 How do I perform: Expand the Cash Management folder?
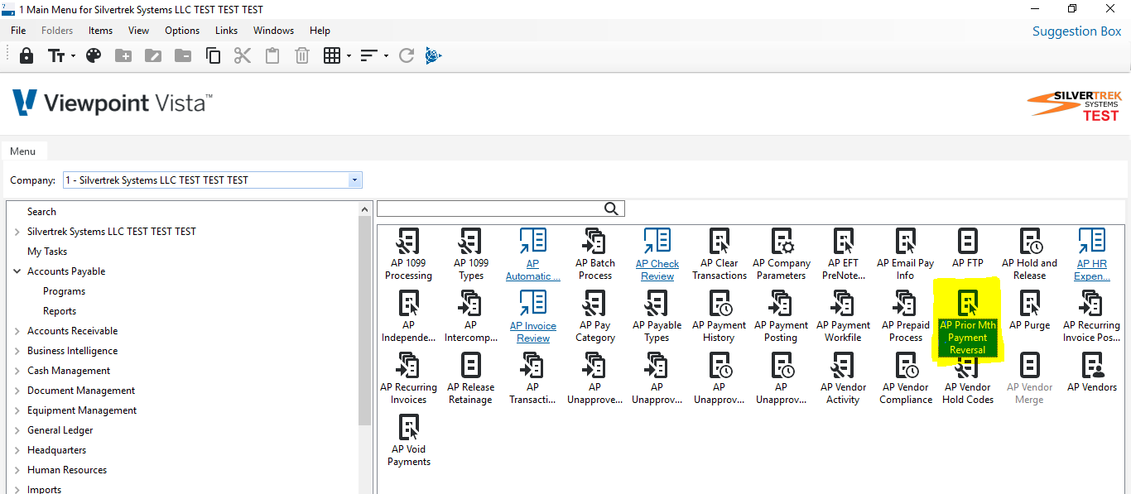(17, 371)
